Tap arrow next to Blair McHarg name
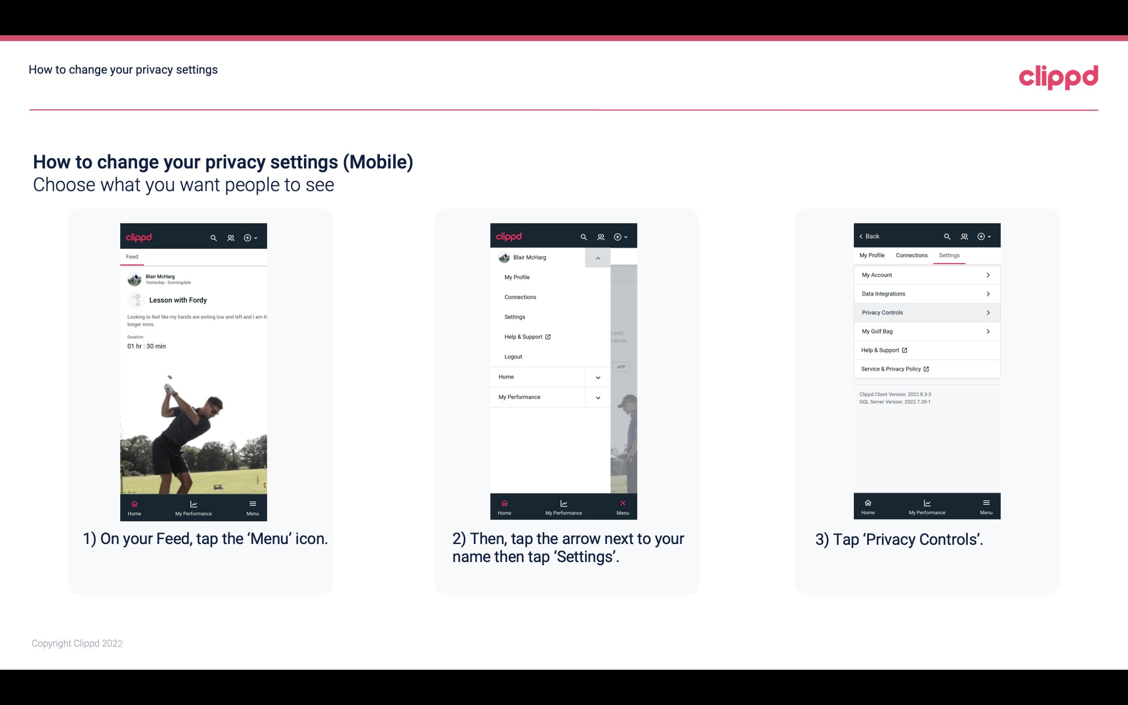 (598, 257)
